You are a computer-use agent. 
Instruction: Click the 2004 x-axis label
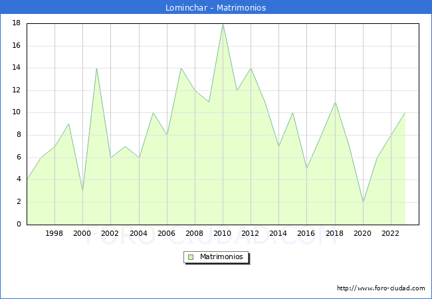coord(139,233)
